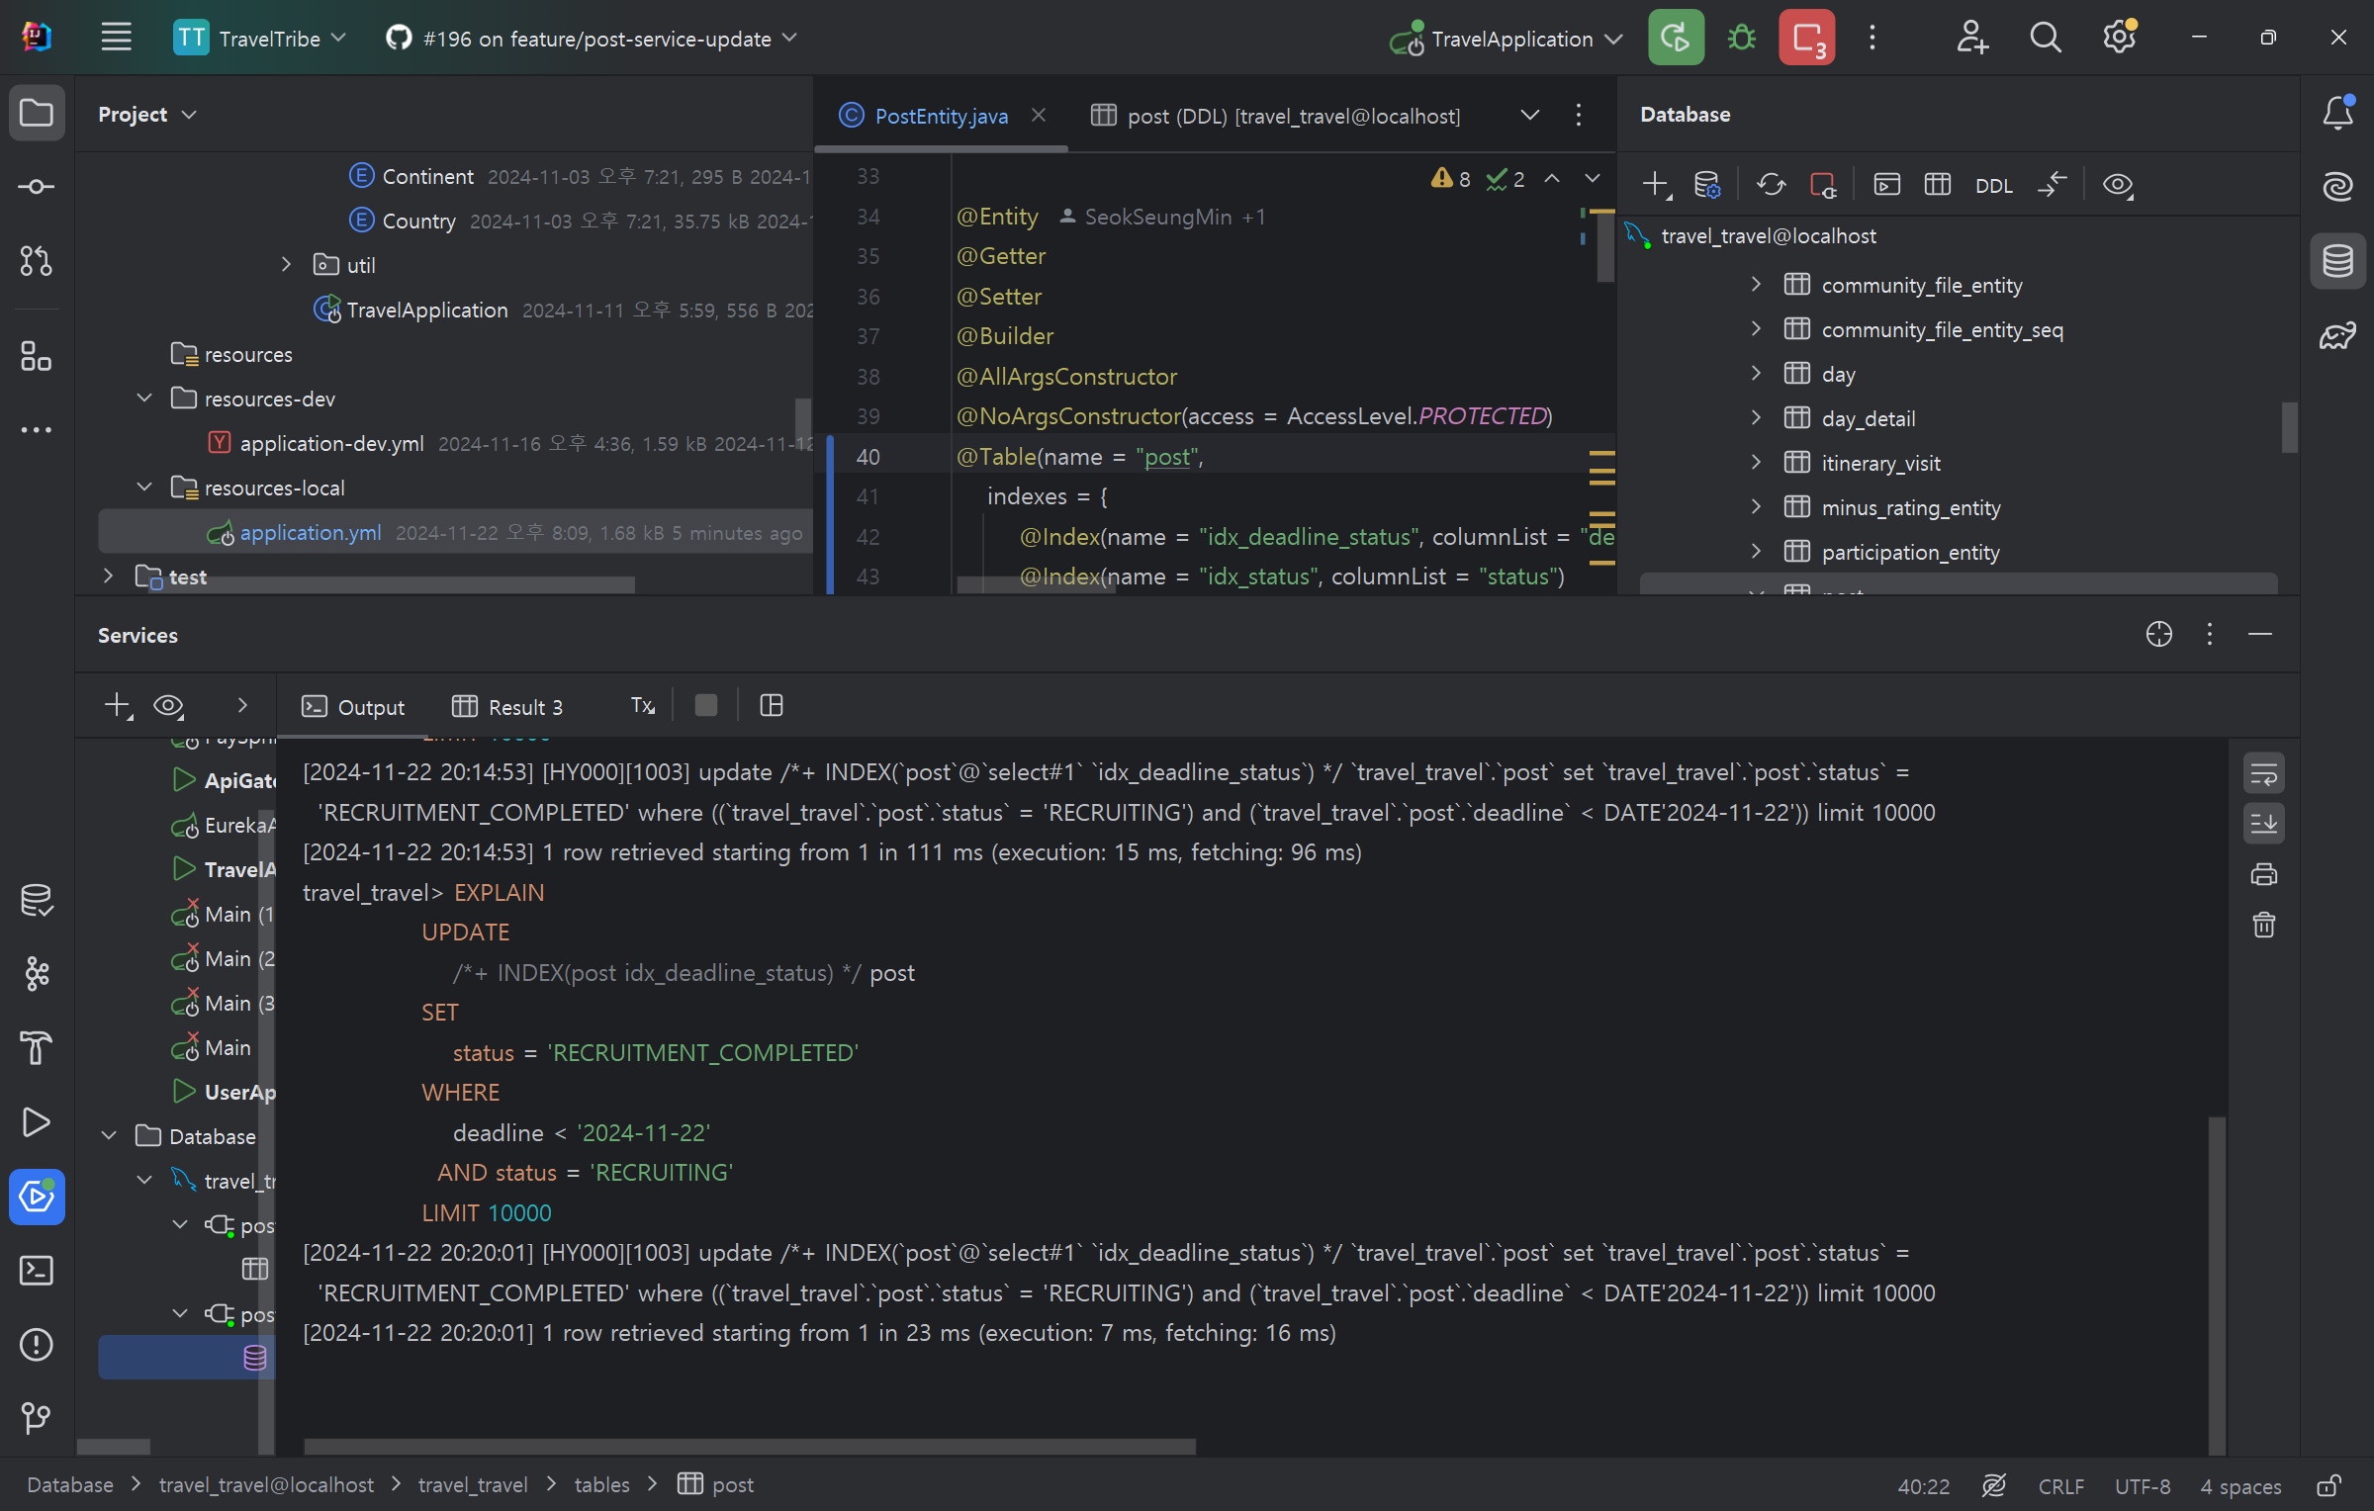Toggle soft-wrap in the output console
Screen dimensions: 2374x1511
click(2264, 774)
